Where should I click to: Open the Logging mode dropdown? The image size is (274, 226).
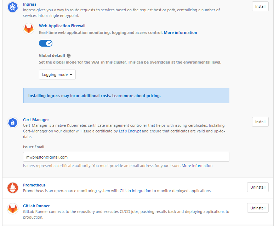pyautogui.click(x=57, y=75)
